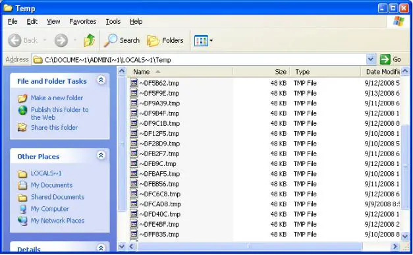Select file ~DF5F9E.tmp
Viewport: 413px width, 255px height.
tap(159, 94)
